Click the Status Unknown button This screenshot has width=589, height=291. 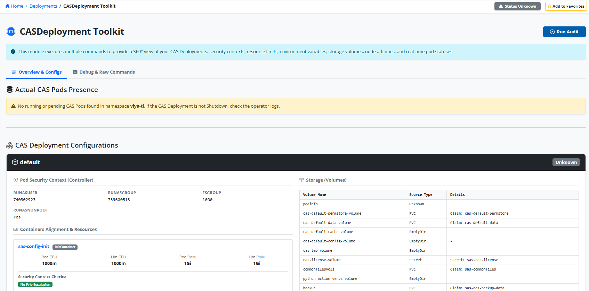pos(517,6)
